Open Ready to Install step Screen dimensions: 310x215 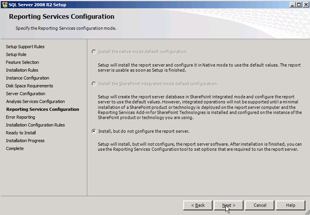pyautogui.click(x=21, y=133)
